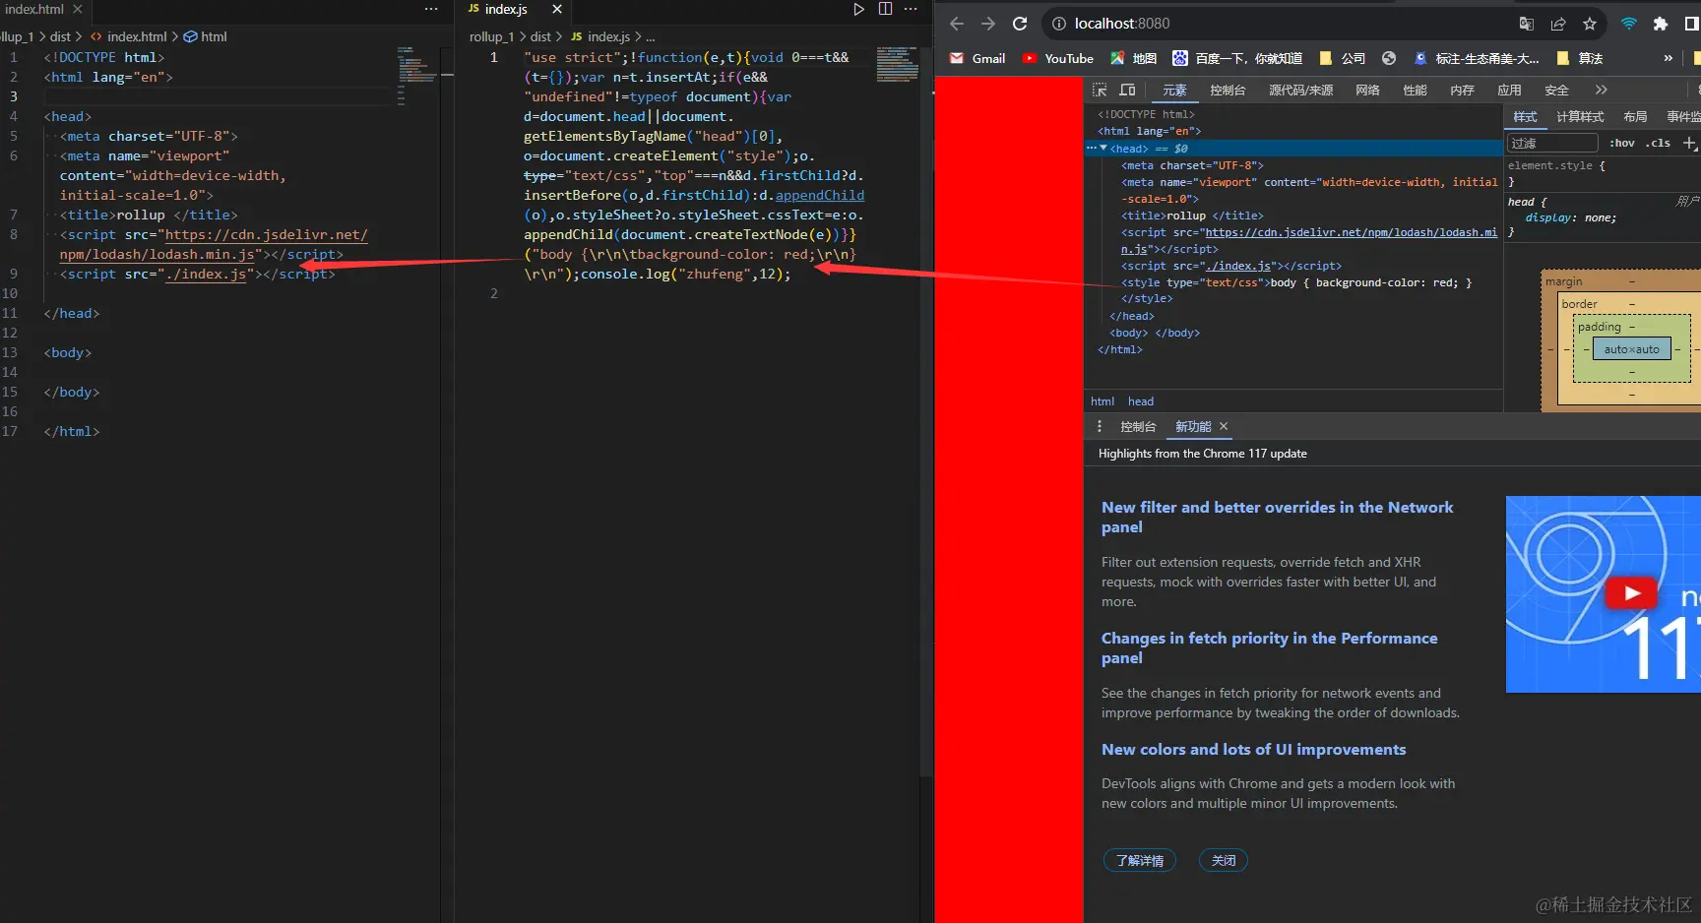This screenshot has width=1701, height=923.
Task: Select the body element in DOM tree
Action: point(1155,333)
